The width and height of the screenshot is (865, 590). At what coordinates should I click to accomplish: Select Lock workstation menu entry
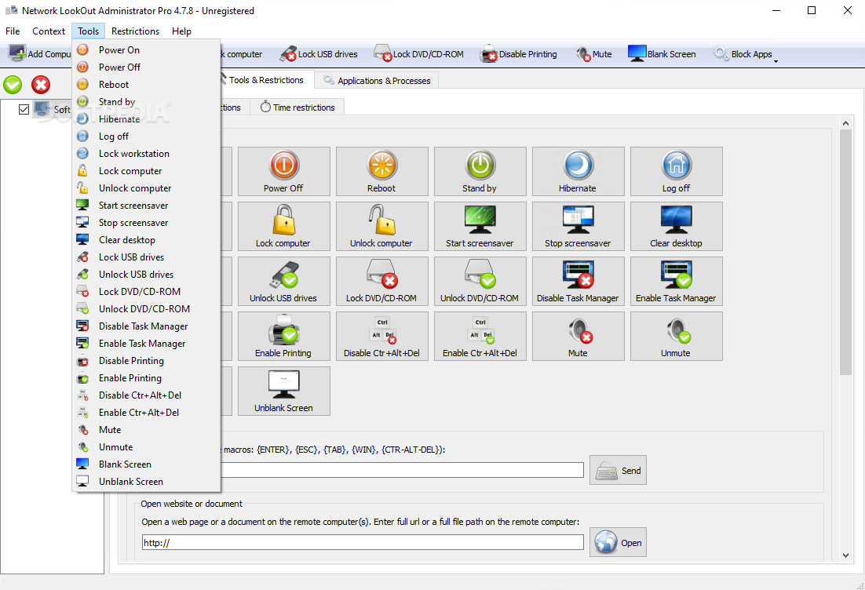(x=146, y=153)
